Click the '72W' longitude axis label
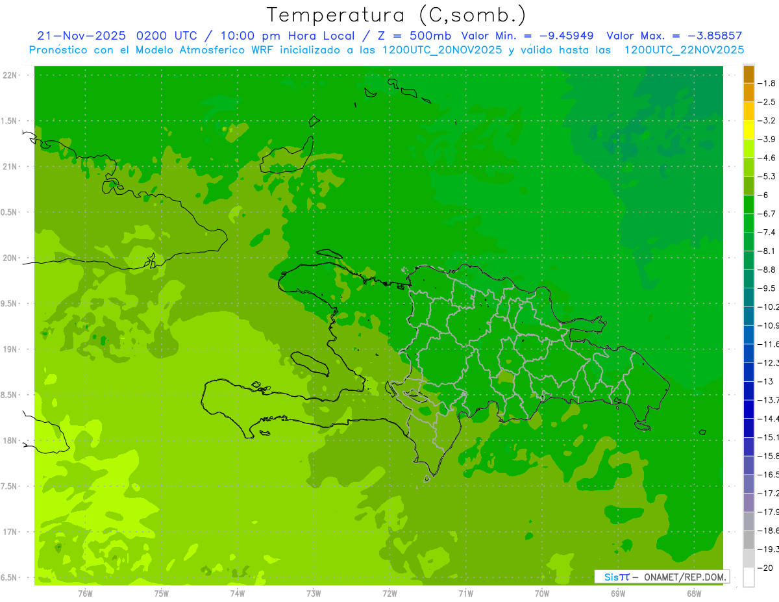 tap(389, 594)
